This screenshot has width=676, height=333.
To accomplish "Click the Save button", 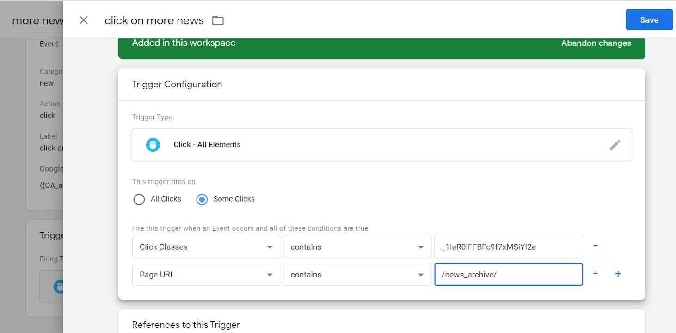I will (649, 20).
